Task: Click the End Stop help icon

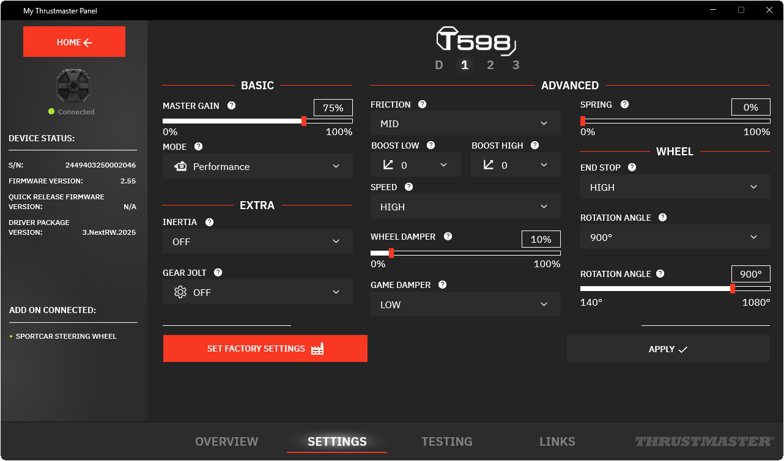Action: 632,167
